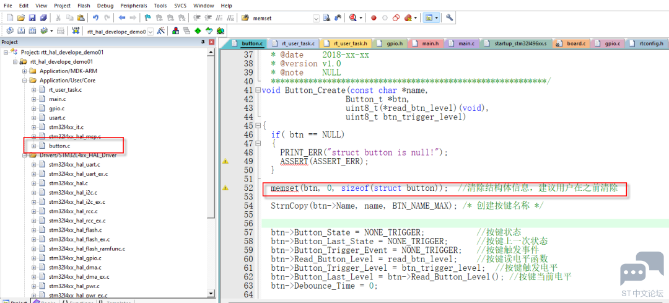Viewport: 669px width, 303px height.
Task: Disable all breakpoints icon
Action: click(x=396, y=18)
